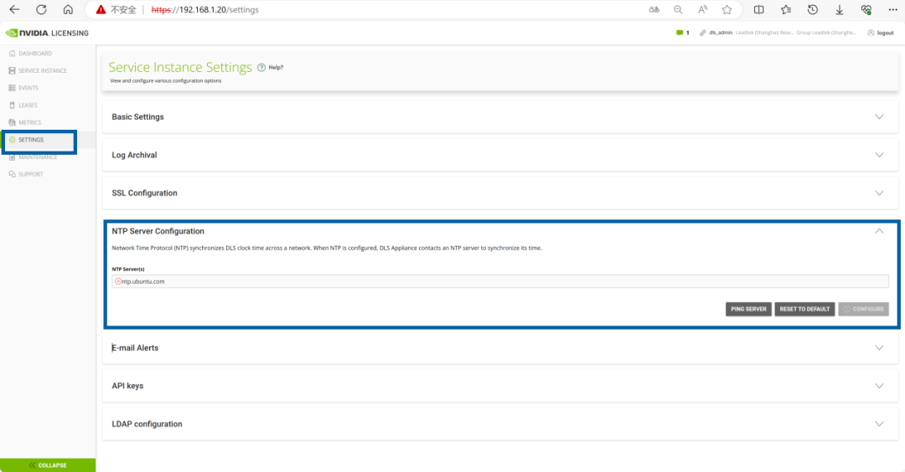Viewport: 905px width, 472px height.
Task: Open the favorites list icon
Action: click(786, 9)
